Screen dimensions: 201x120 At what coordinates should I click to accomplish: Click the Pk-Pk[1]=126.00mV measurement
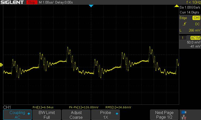pyautogui.click(x=84, y=107)
